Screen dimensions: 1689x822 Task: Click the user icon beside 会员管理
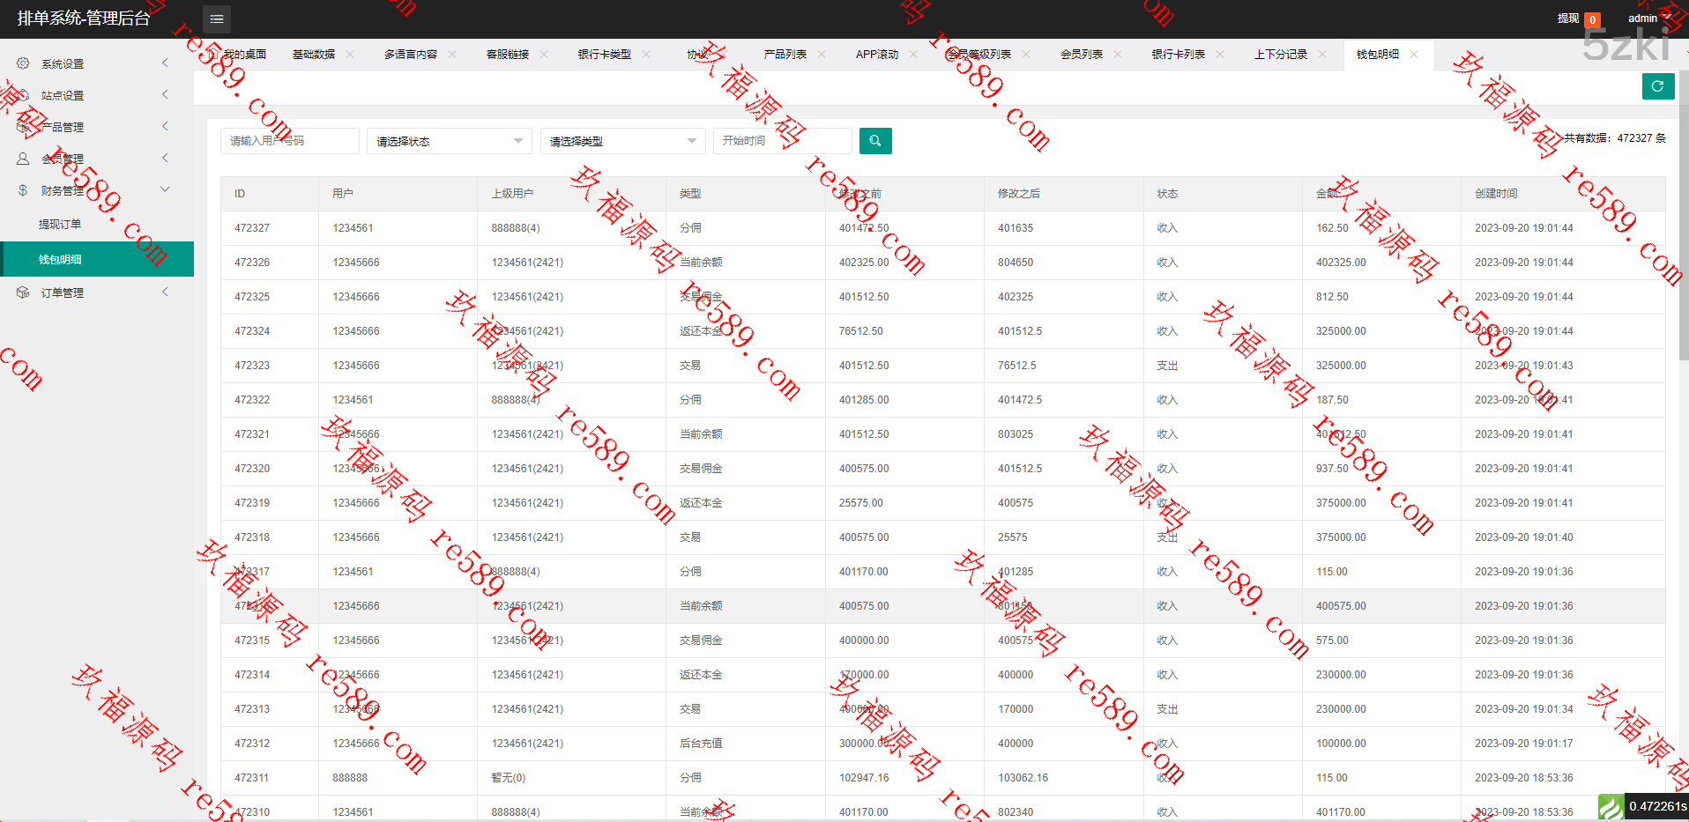(x=23, y=159)
